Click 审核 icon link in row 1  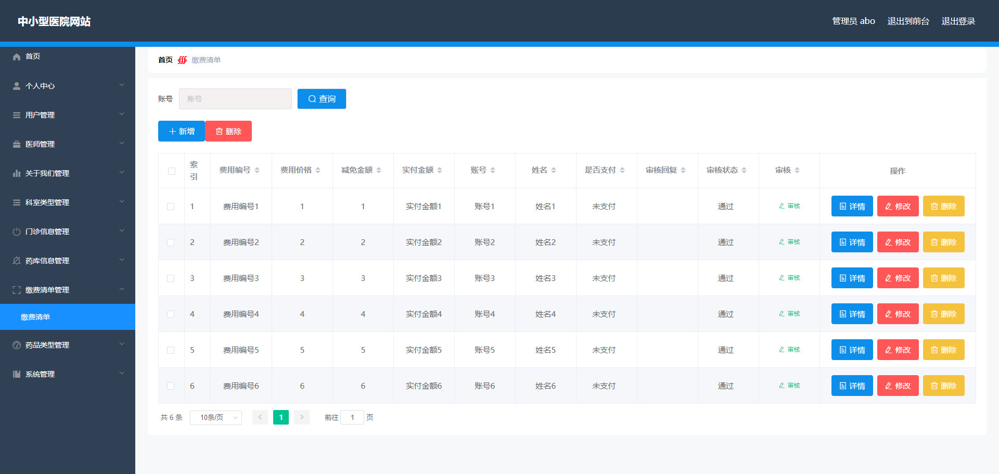(789, 206)
